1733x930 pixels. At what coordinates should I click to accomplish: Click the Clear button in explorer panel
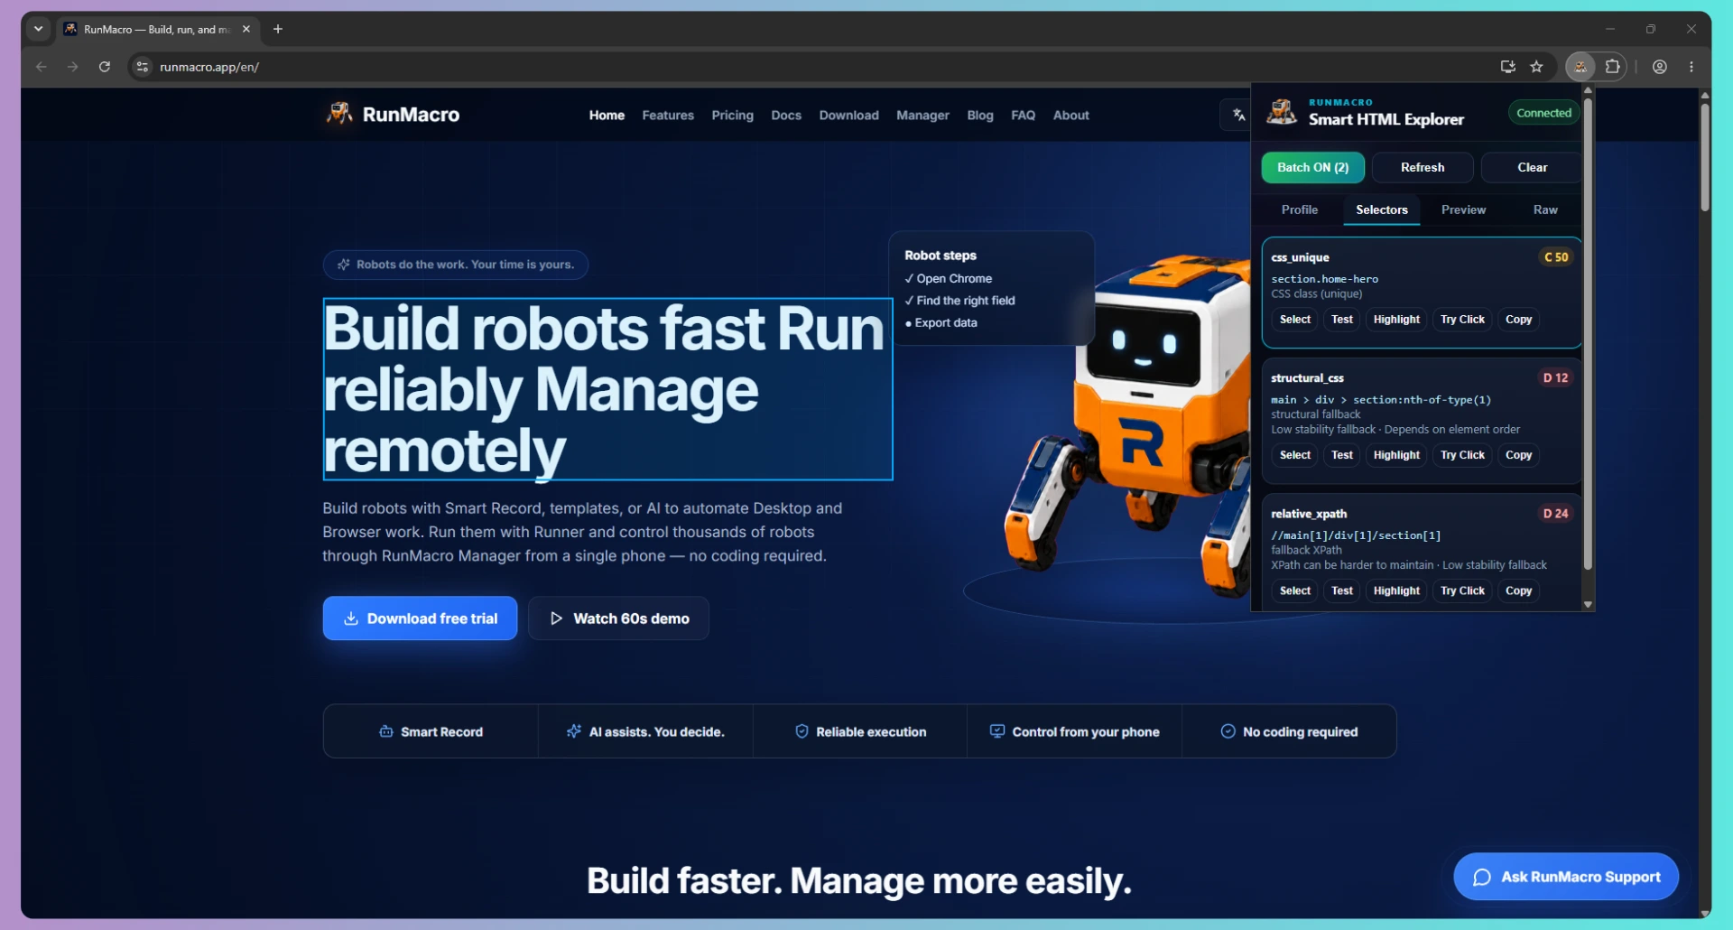coord(1532,167)
